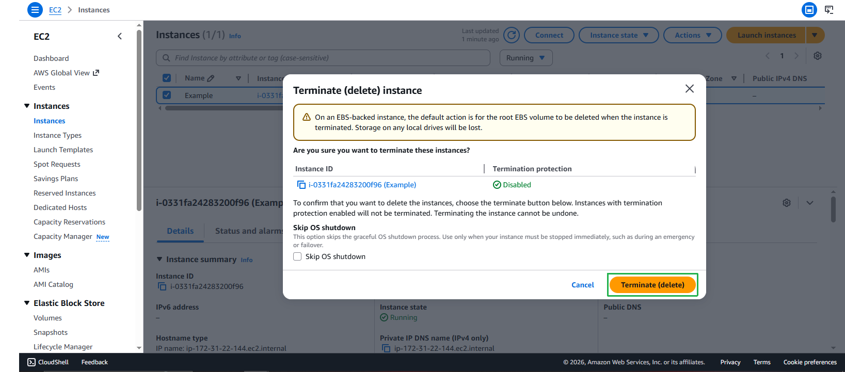845x372 pixels.
Task: Open instance link i-0331fa24283200f96 (Example) in dialog
Action: coord(362,185)
